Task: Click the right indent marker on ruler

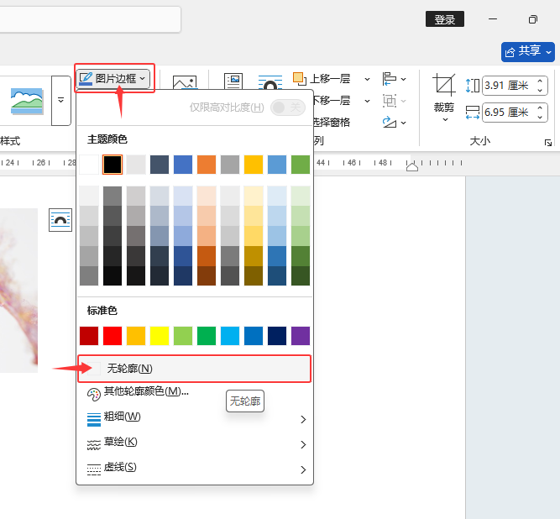Action: 412,166
